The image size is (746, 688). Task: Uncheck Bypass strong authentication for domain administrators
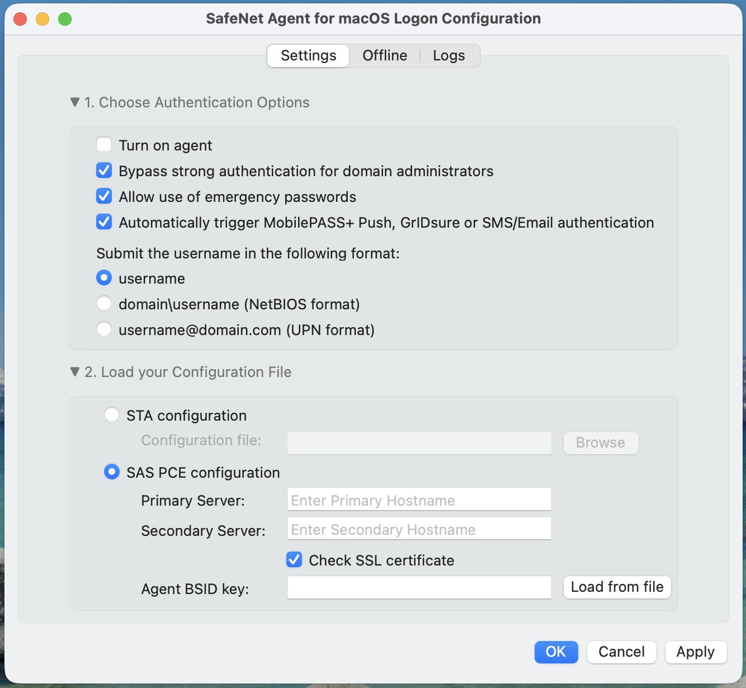pyautogui.click(x=104, y=171)
